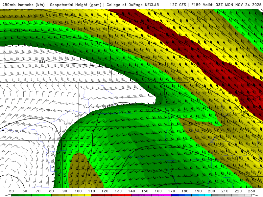Click the "F159" forecast hour label

(196, 5)
